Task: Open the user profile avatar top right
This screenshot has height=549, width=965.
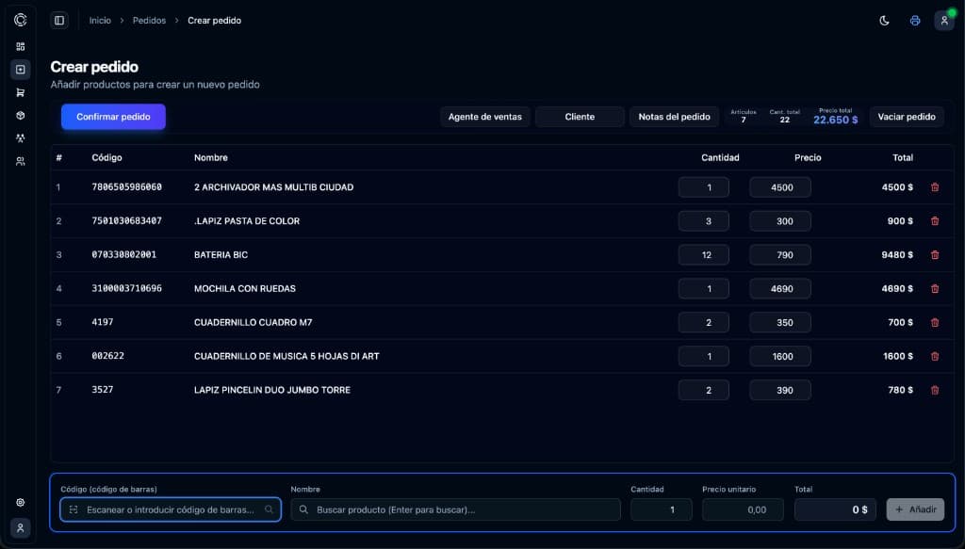Action: (944, 20)
